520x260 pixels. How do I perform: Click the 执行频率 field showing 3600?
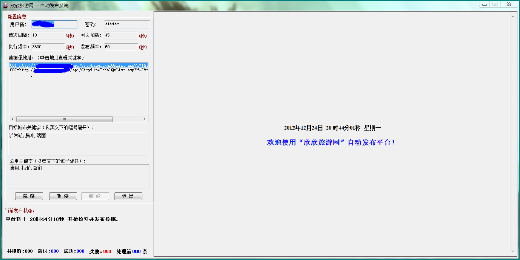[x=48, y=47]
